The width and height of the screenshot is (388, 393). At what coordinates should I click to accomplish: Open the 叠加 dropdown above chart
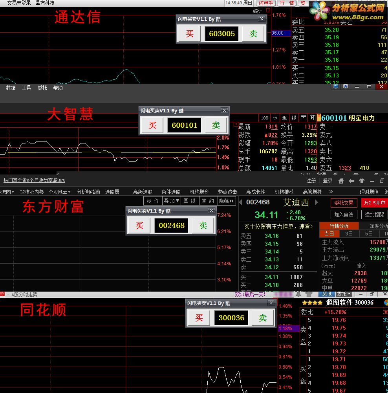pos(172,201)
